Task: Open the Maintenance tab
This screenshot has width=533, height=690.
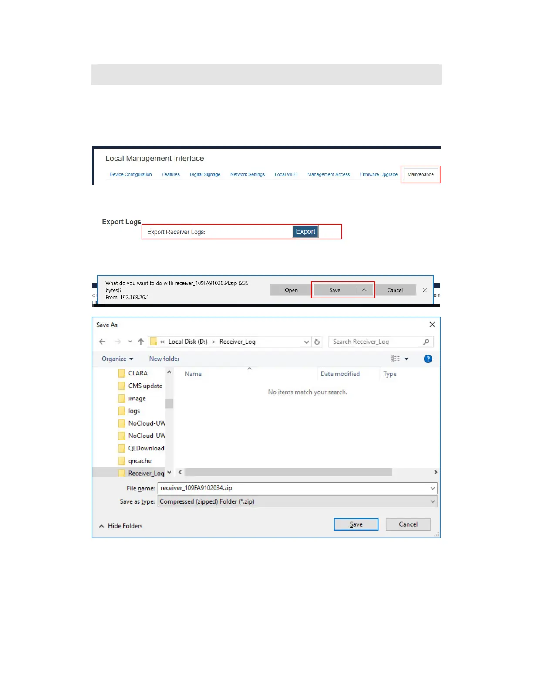Action: point(420,174)
